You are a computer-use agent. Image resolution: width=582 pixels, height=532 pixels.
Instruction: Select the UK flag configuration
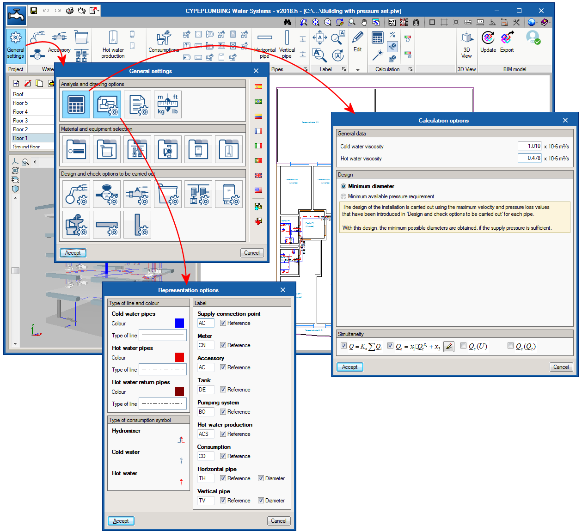click(258, 176)
